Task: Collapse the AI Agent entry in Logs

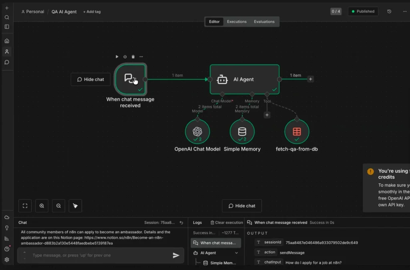Action: [x=236, y=253]
